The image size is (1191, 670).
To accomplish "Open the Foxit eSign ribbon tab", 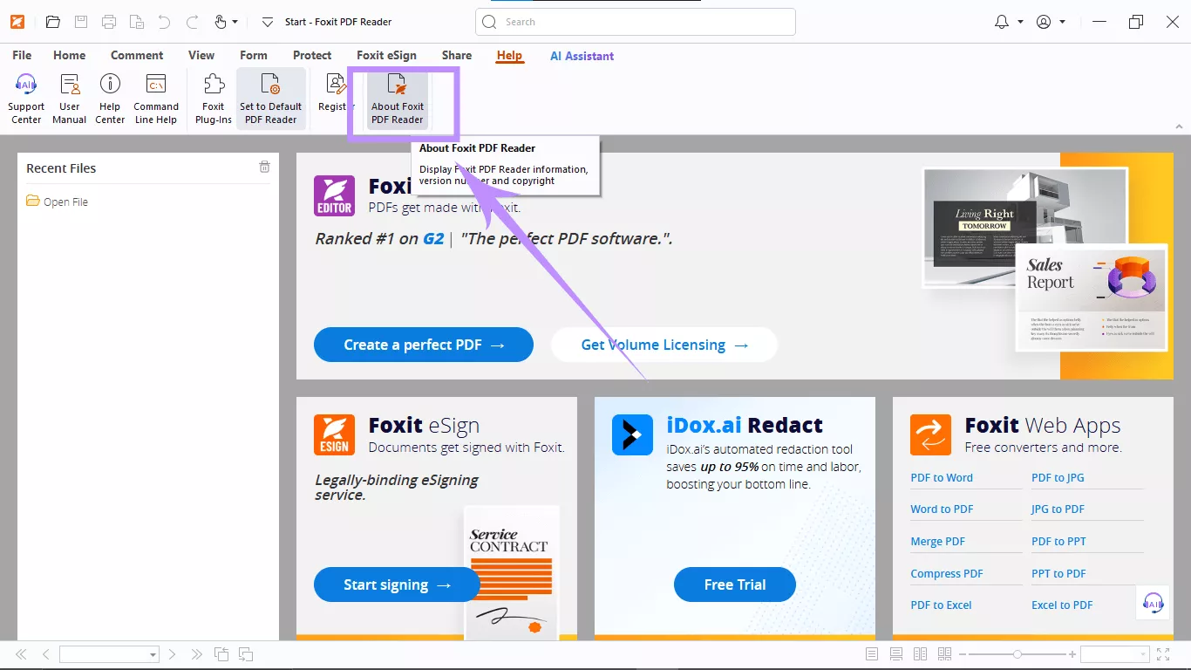I will click(386, 55).
